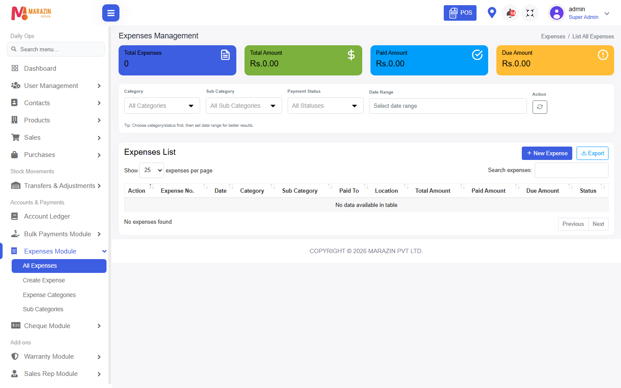This screenshot has width=621, height=388.
Task: Focus the Search expenses input
Action: 571,170
